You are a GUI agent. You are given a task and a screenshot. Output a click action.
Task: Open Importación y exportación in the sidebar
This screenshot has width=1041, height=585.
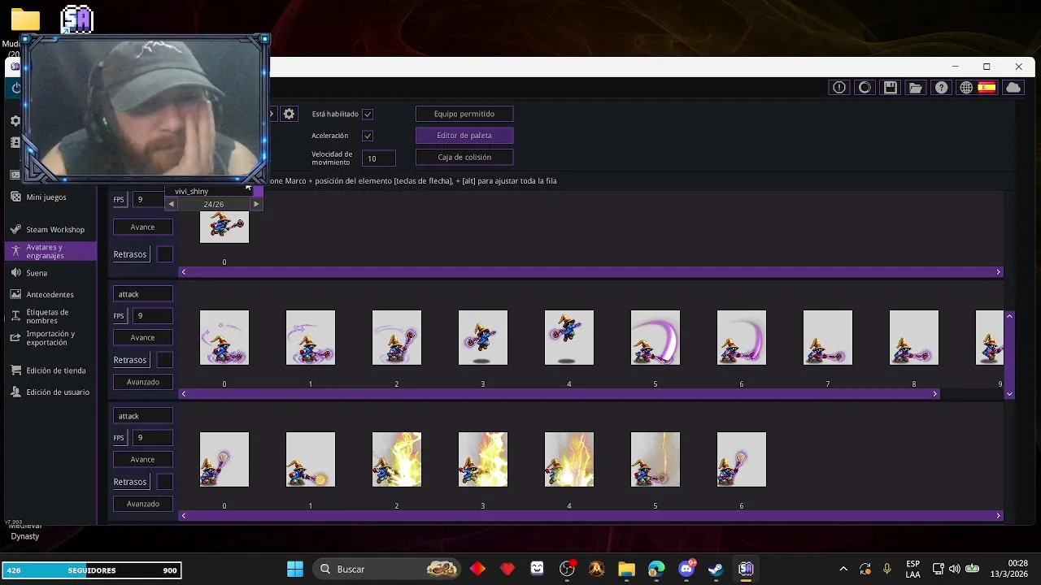[x=50, y=338]
